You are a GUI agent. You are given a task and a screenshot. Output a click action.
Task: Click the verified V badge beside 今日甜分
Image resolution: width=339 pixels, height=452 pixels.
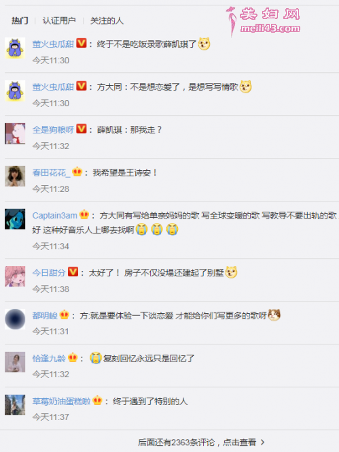coord(73,272)
